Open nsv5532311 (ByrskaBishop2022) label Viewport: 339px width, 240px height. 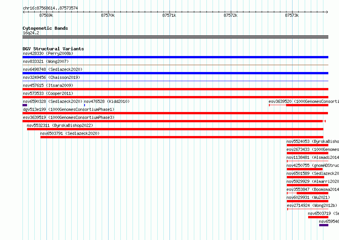60,125
